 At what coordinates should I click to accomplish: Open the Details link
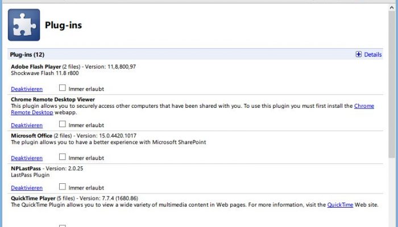pos(372,54)
